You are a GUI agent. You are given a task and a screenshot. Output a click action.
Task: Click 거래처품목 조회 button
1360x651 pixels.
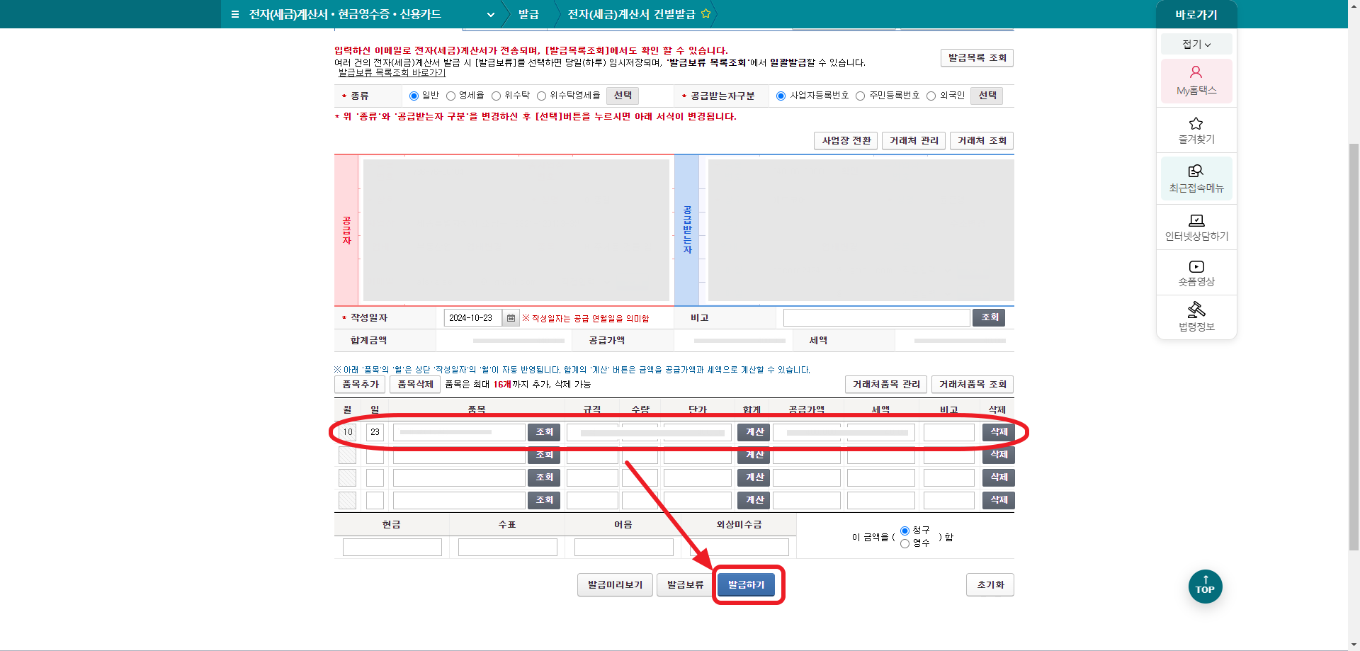[973, 384]
